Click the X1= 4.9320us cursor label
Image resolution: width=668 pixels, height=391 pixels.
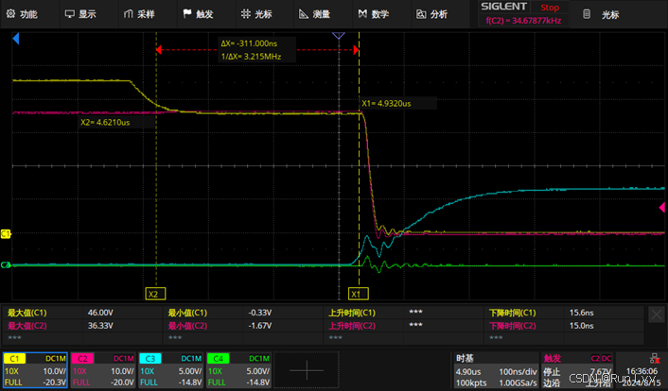click(386, 103)
